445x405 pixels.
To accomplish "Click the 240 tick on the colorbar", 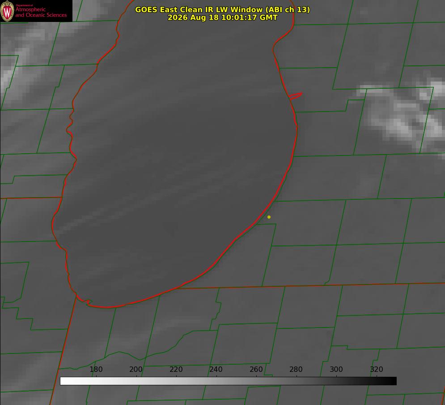I will click(x=216, y=369).
